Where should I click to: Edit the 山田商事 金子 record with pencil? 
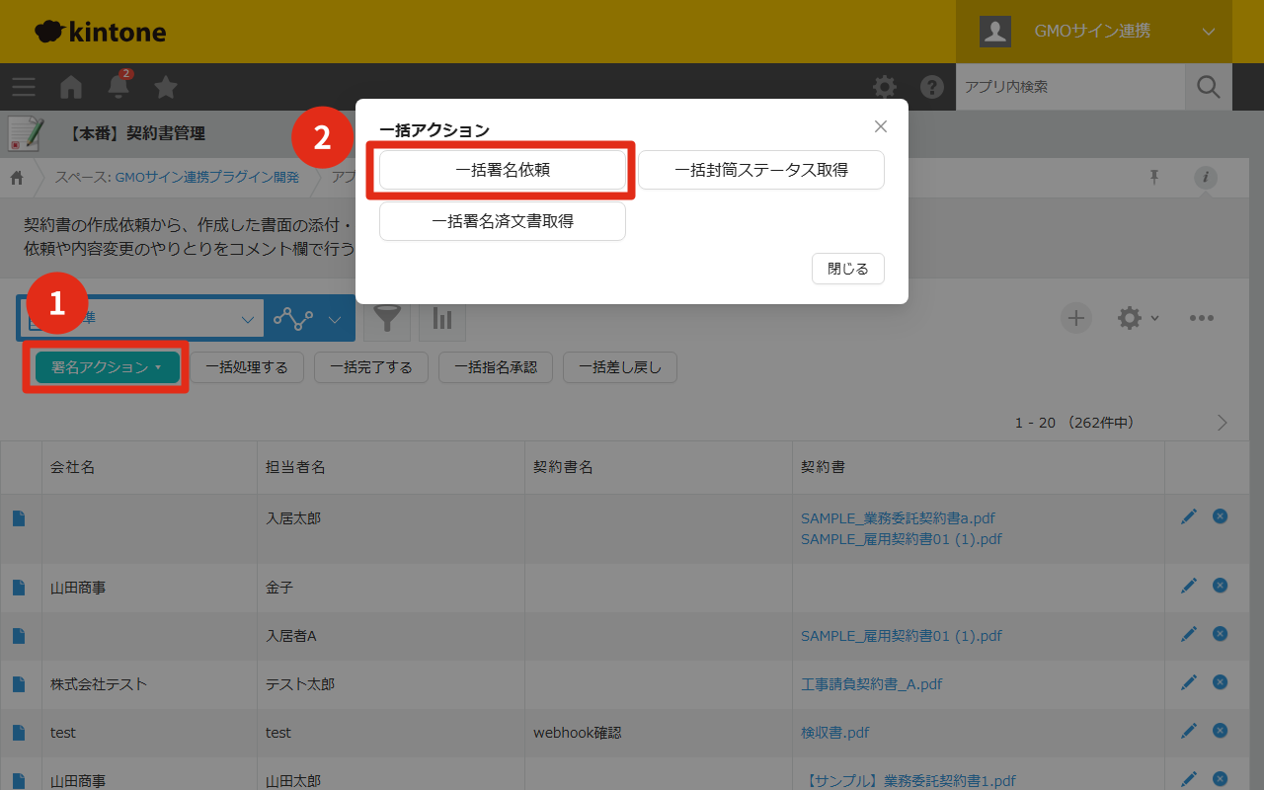coord(1189,586)
